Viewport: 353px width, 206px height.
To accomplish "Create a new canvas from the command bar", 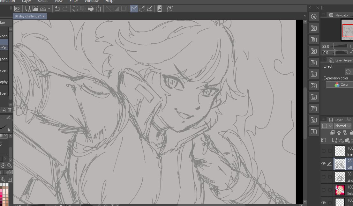I will point(28,9).
